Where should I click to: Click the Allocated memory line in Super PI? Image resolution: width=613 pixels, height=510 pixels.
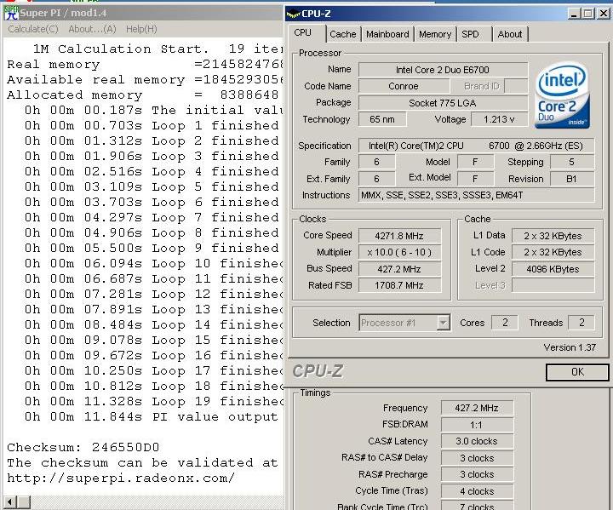point(143,95)
